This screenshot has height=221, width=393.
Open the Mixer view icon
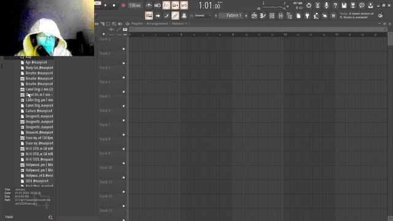pos(281,16)
